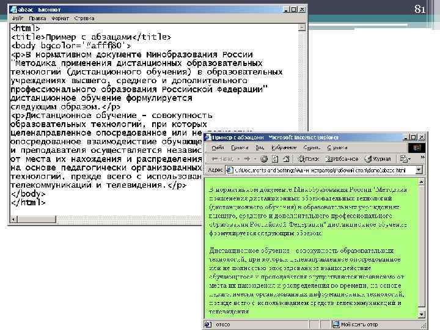
Task: Open Правка menu in Internet Explorer
Action: [x=240, y=148]
